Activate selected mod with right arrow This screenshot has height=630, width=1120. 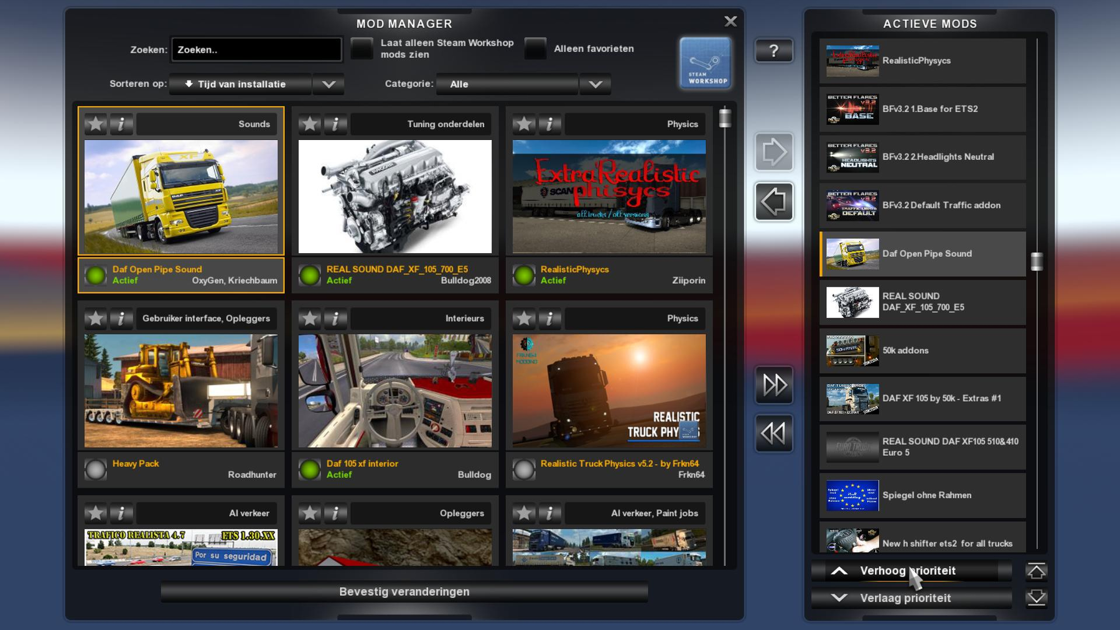(x=773, y=152)
